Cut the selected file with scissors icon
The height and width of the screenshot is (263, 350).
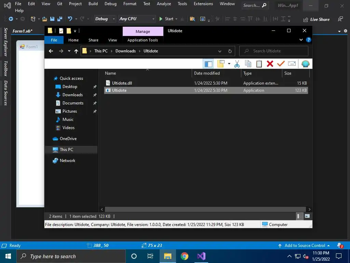(237, 64)
